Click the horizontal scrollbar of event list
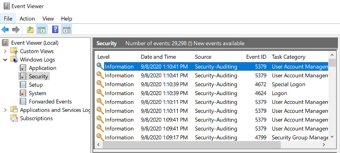Viewport: 340px width, 153px height. pos(212,145)
